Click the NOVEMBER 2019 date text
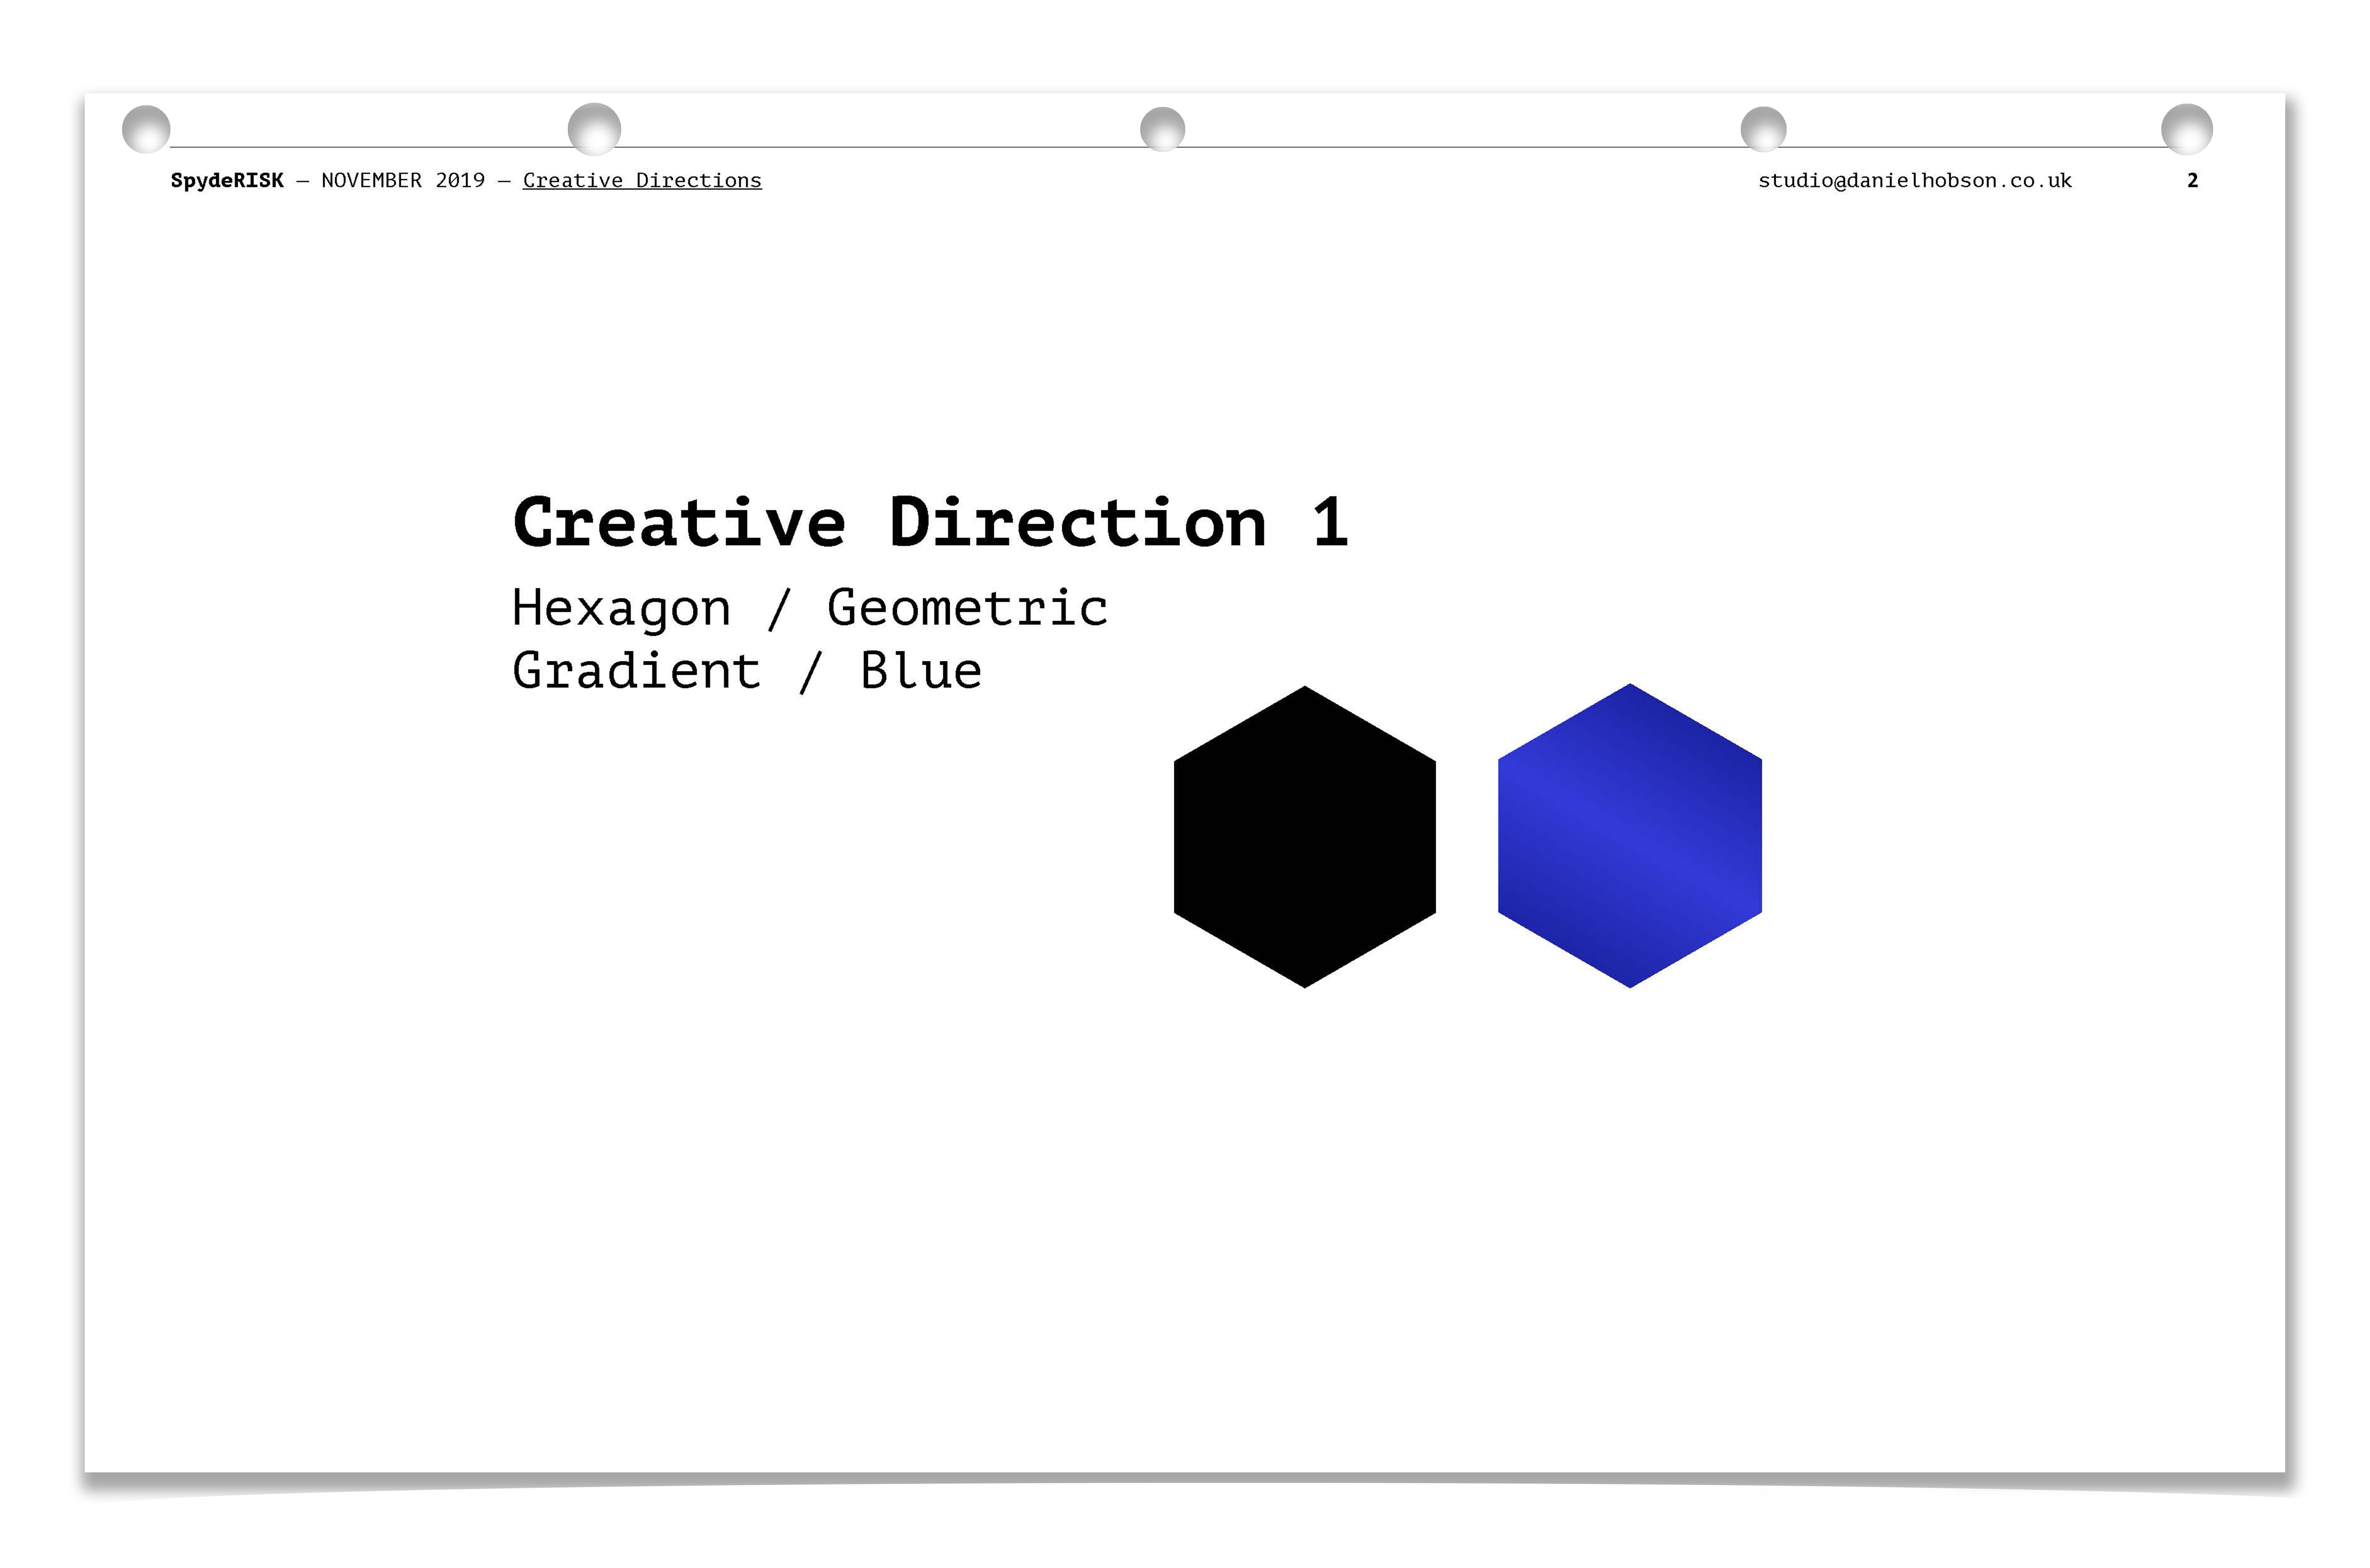The height and width of the screenshot is (1568, 2370). (403, 181)
